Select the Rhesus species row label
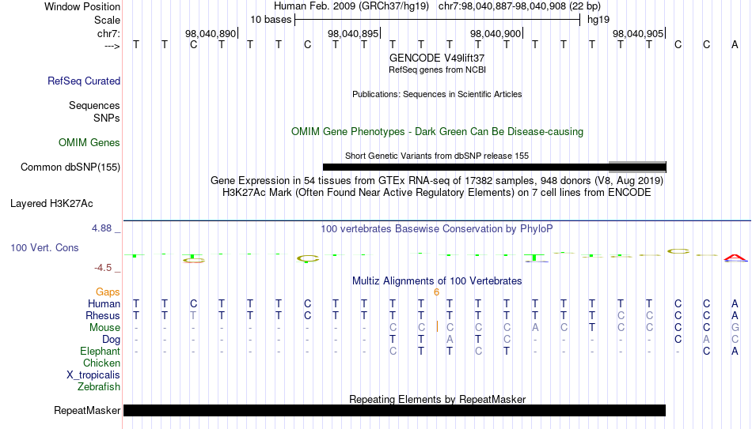Image resolution: width=752 pixels, height=429 pixels. pyautogui.click(x=102, y=315)
